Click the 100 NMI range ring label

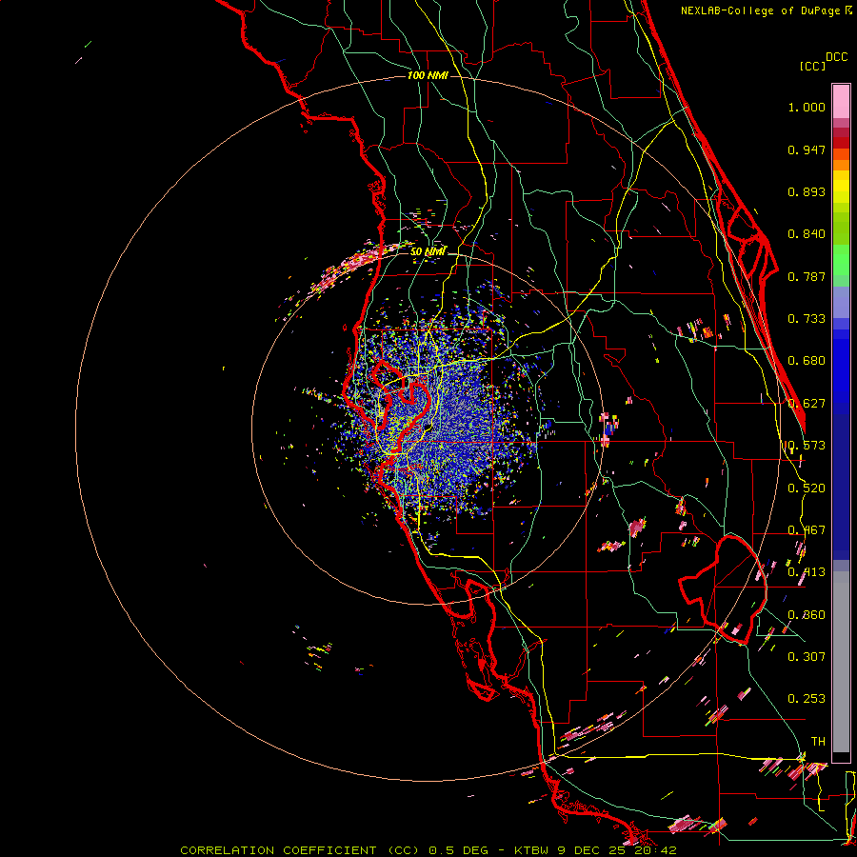tap(428, 75)
